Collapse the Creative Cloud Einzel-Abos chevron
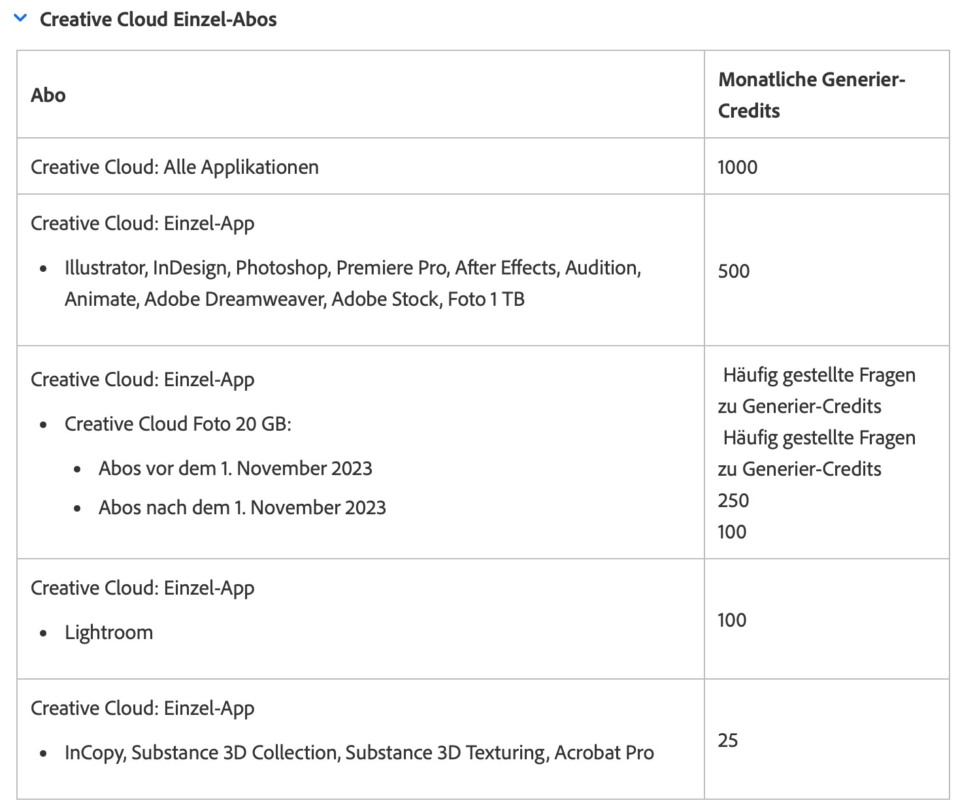Viewport: 958px width, 809px height. [20, 19]
